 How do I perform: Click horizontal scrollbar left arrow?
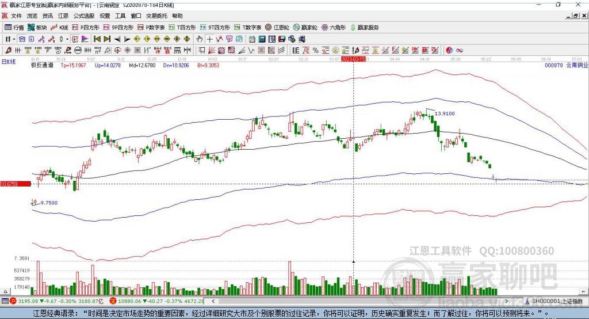click(x=213, y=301)
